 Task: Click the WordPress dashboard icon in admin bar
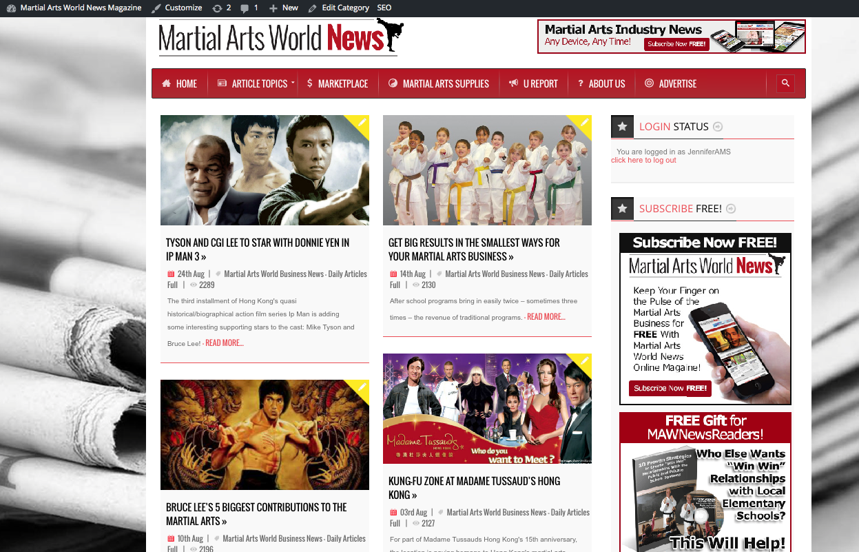(11, 8)
